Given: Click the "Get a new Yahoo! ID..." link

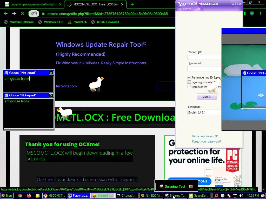Looking at the screenshot, I should (x=207, y=136).
